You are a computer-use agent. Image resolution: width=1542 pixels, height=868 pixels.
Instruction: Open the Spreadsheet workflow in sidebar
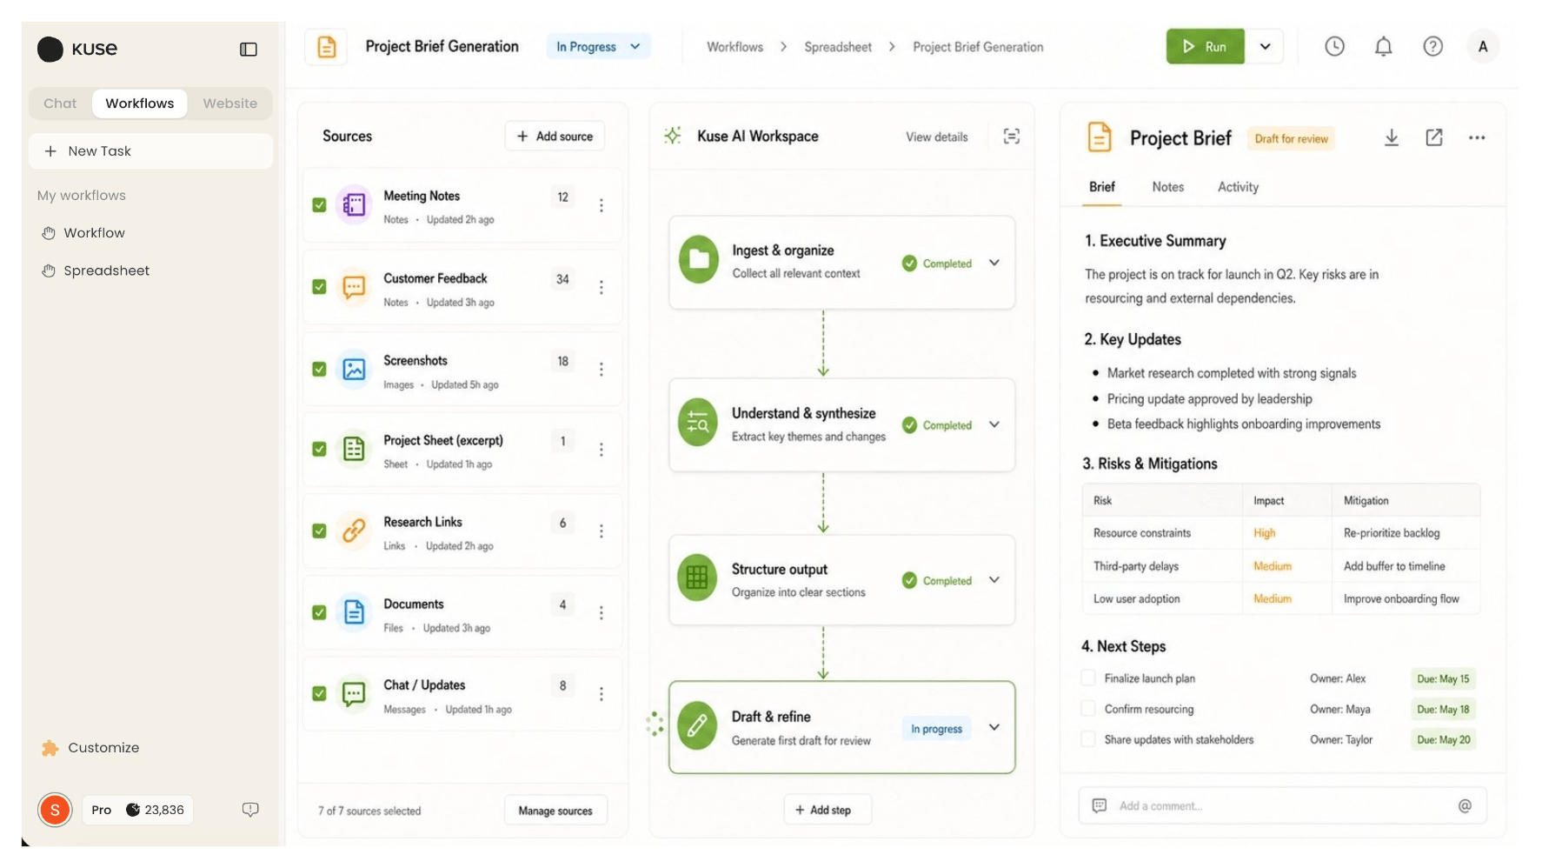(96, 270)
